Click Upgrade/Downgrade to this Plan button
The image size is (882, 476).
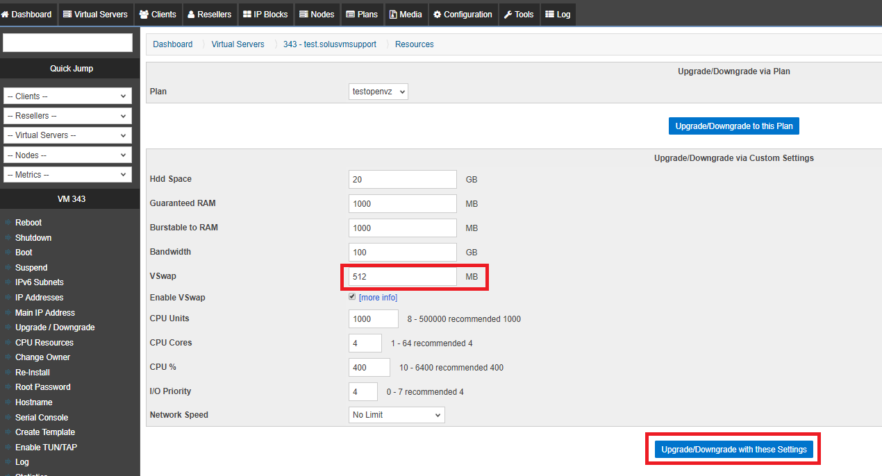[733, 126]
